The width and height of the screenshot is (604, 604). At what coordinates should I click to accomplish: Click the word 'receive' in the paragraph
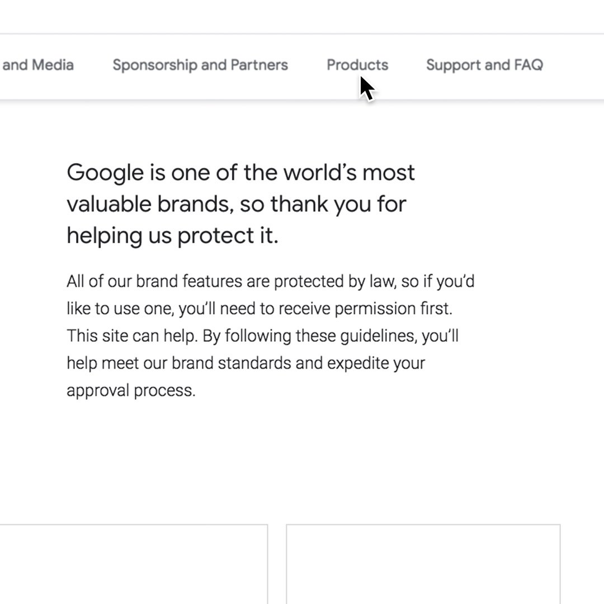pyautogui.click(x=304, y=309)
